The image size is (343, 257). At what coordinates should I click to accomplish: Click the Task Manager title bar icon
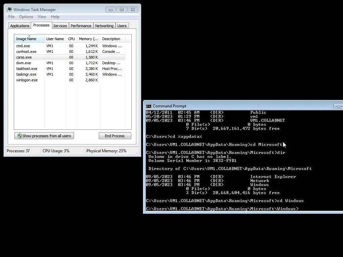[9, 10]
